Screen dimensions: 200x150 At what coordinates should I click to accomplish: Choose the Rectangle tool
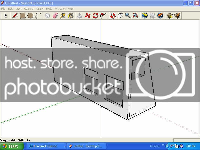click(x=23, y=16)
